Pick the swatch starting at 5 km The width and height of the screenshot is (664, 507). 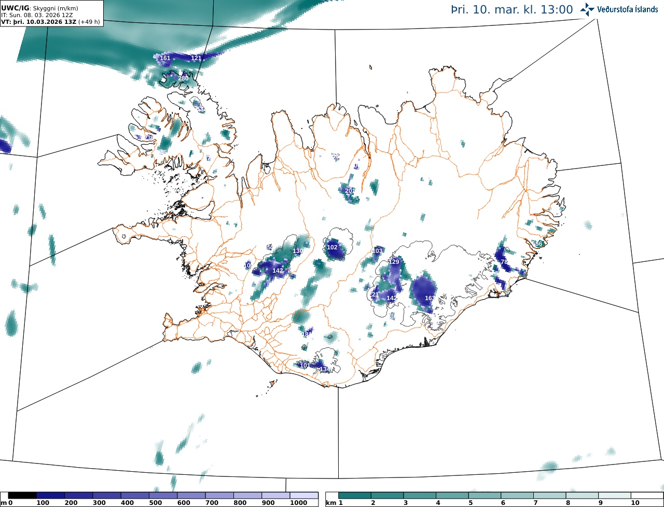click(x=485, y=496)
